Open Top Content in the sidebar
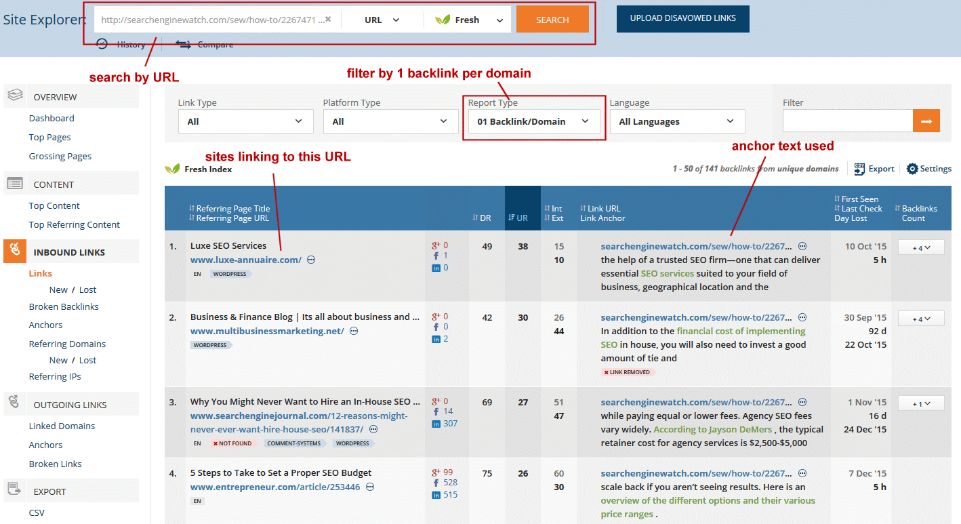The height and width of the screenshot is (524, 961). [x=54, y=205]
